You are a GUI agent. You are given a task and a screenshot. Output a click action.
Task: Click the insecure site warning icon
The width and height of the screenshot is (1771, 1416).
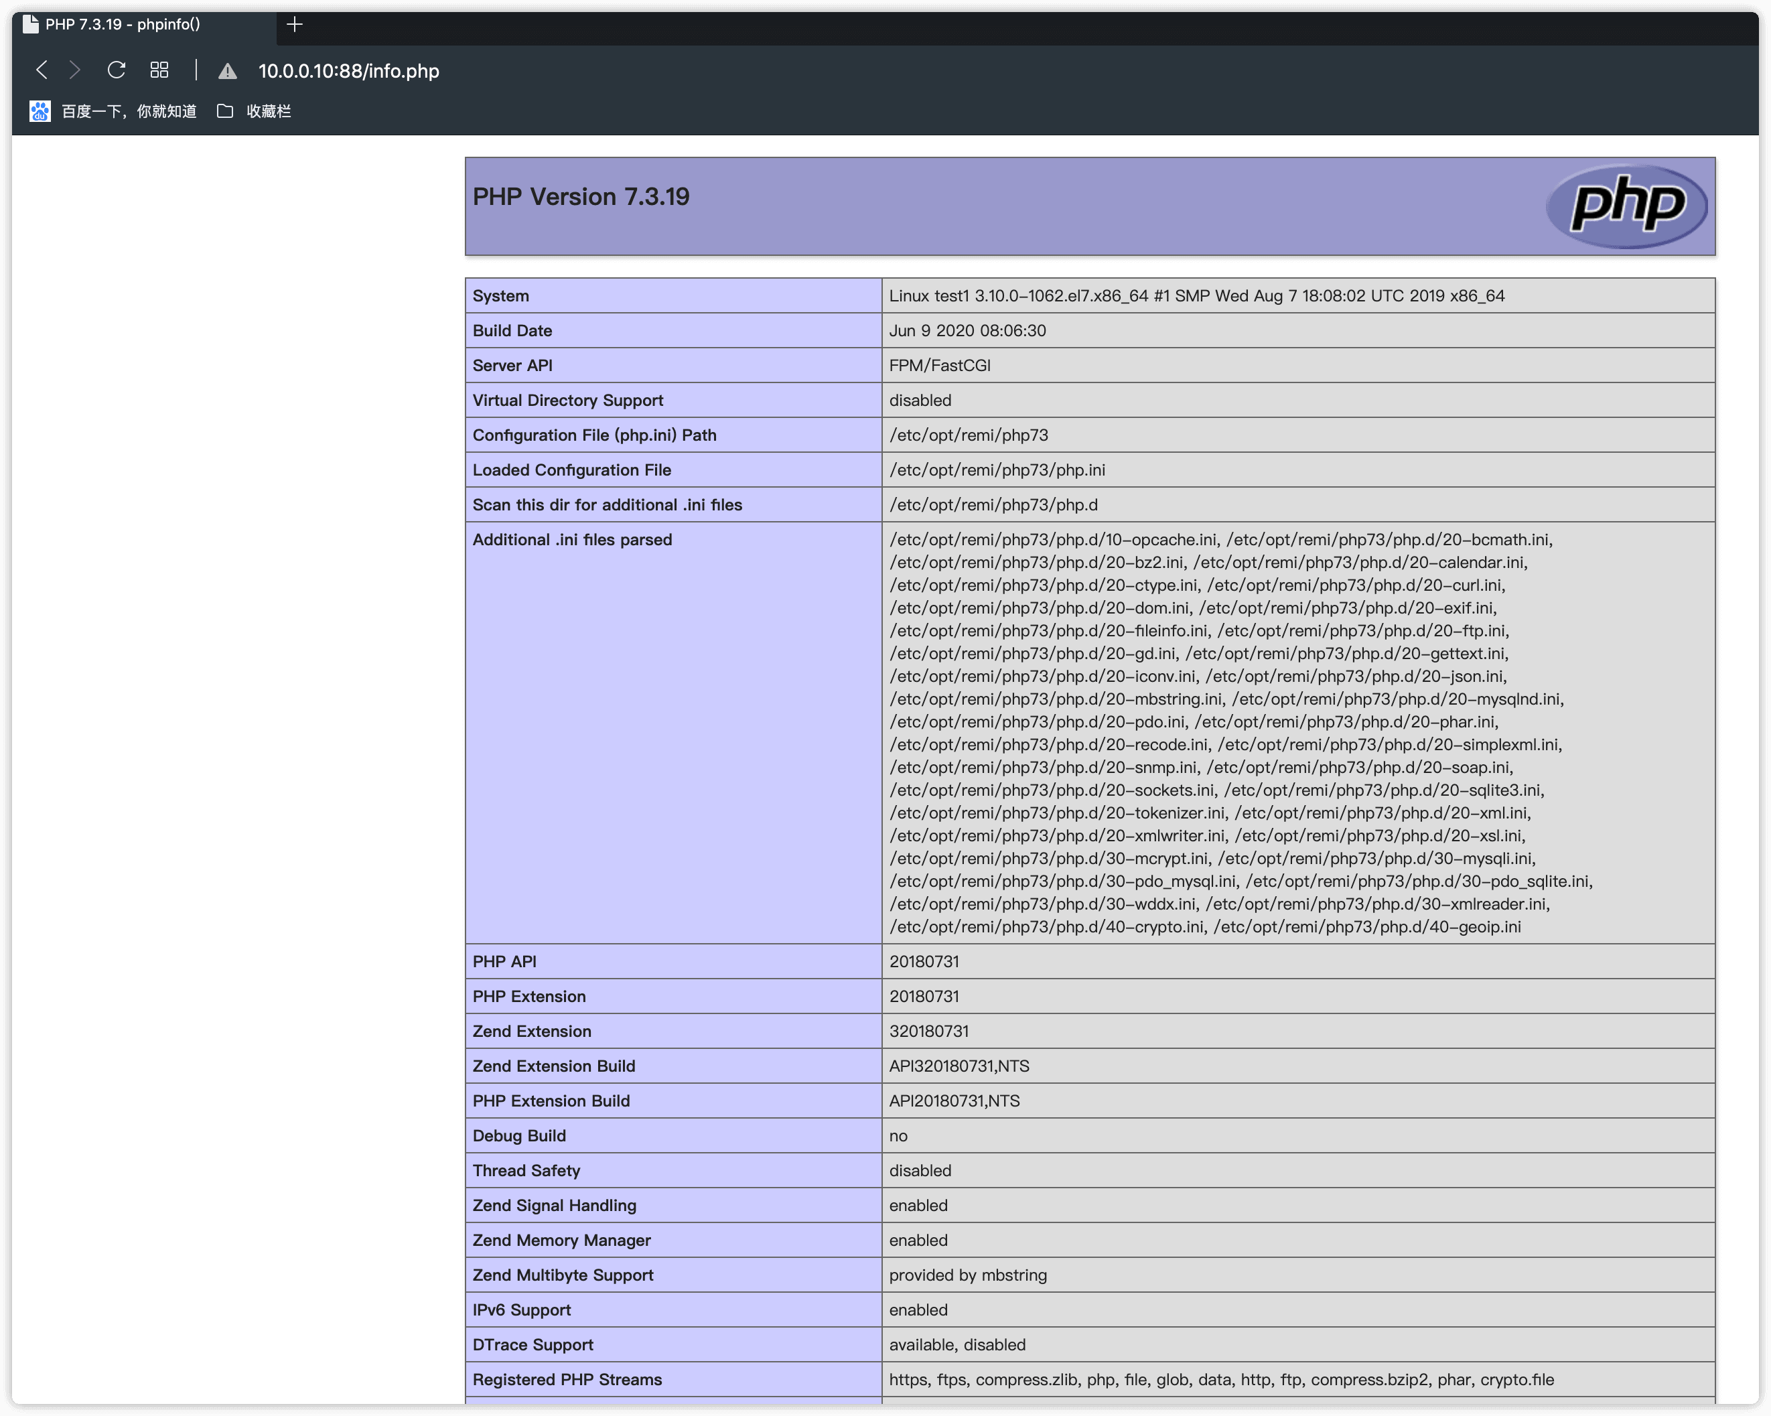coord(228,72)
